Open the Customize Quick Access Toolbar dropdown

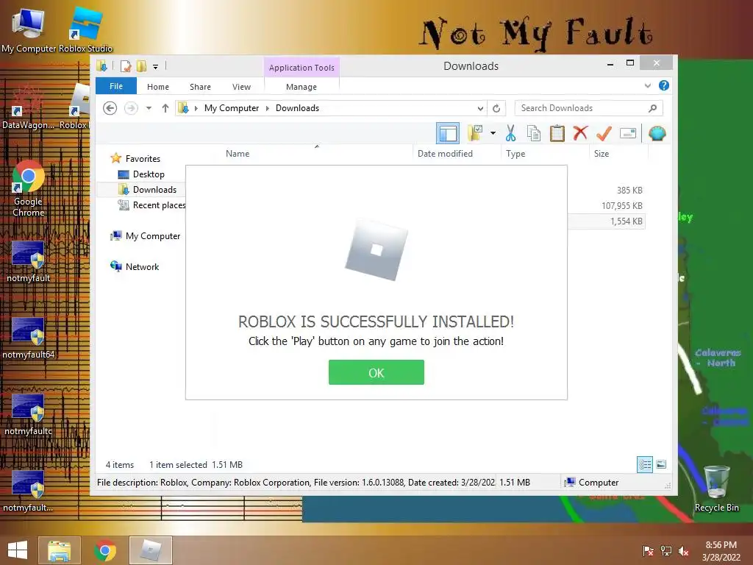tap(156, 67)
